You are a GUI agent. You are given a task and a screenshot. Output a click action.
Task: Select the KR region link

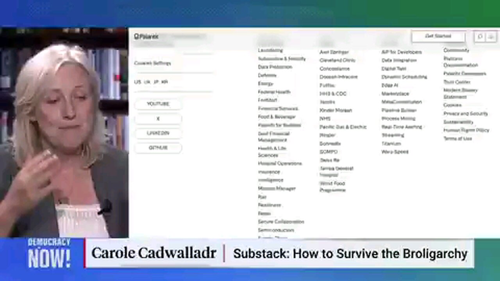[164, 82]
